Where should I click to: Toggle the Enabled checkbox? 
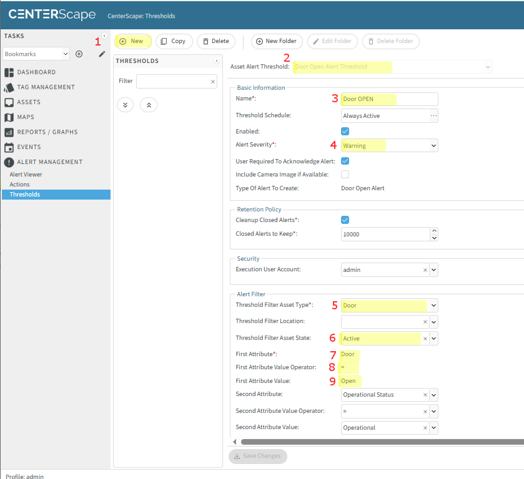coord(345,132)
